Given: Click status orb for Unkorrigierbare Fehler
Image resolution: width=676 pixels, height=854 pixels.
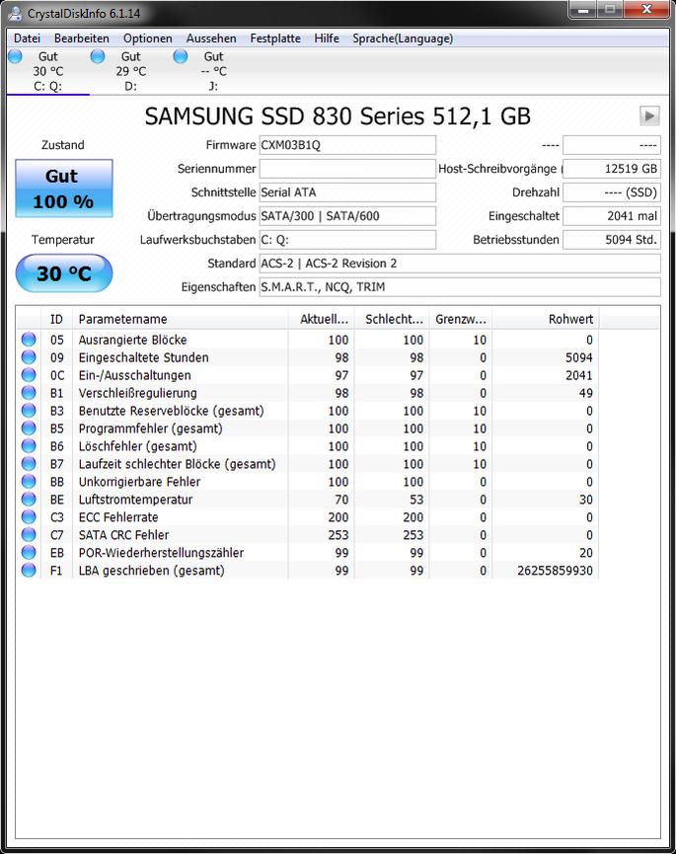Looking at the screenshot, I should pos(29,482).
